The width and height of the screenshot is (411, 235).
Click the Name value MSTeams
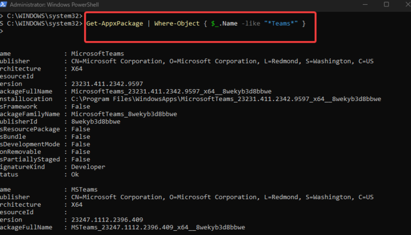click(84, 190)
